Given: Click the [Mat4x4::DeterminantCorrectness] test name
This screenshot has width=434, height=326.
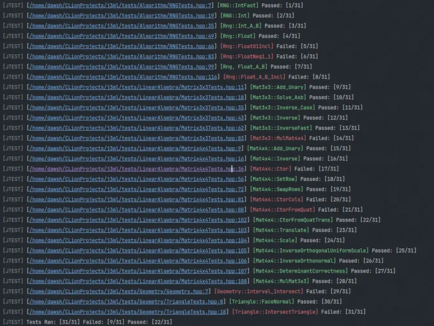Looking at the screenshot, I should tap(301, 271).
